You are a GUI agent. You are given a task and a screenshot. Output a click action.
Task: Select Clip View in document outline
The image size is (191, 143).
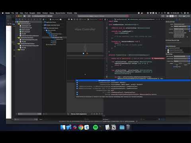coord(55,36)
